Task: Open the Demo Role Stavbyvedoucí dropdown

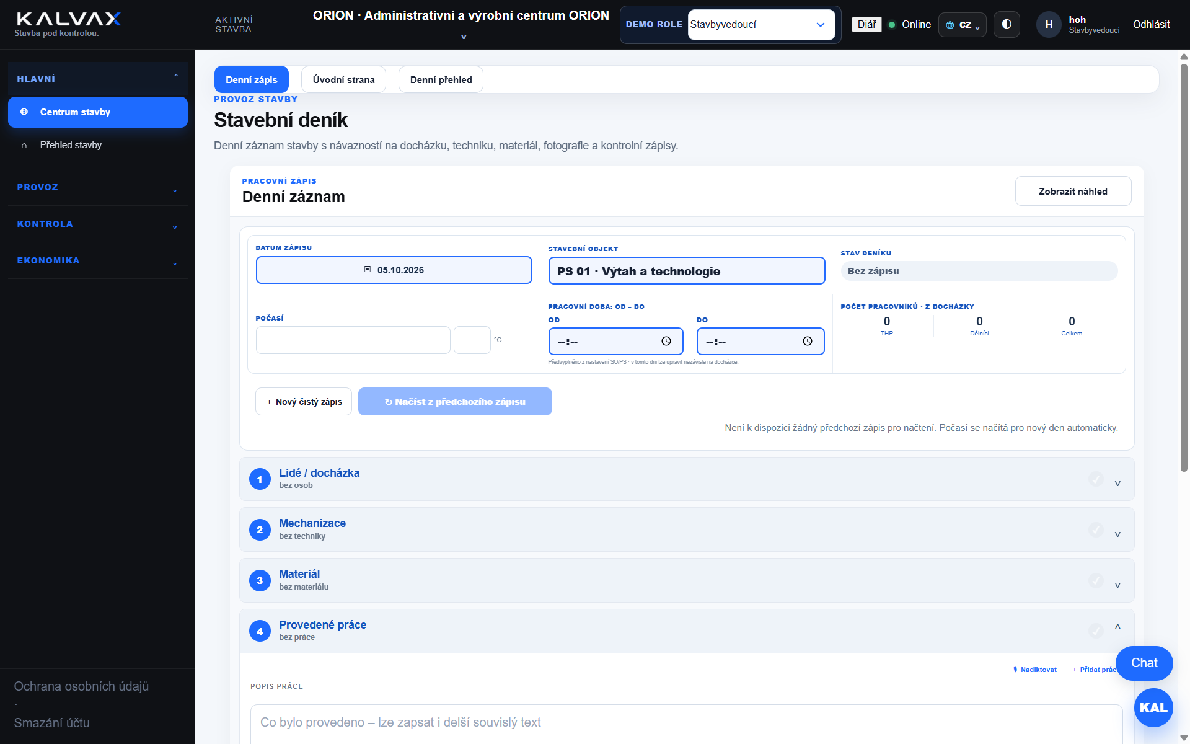Action: click(x=761, y=25)
